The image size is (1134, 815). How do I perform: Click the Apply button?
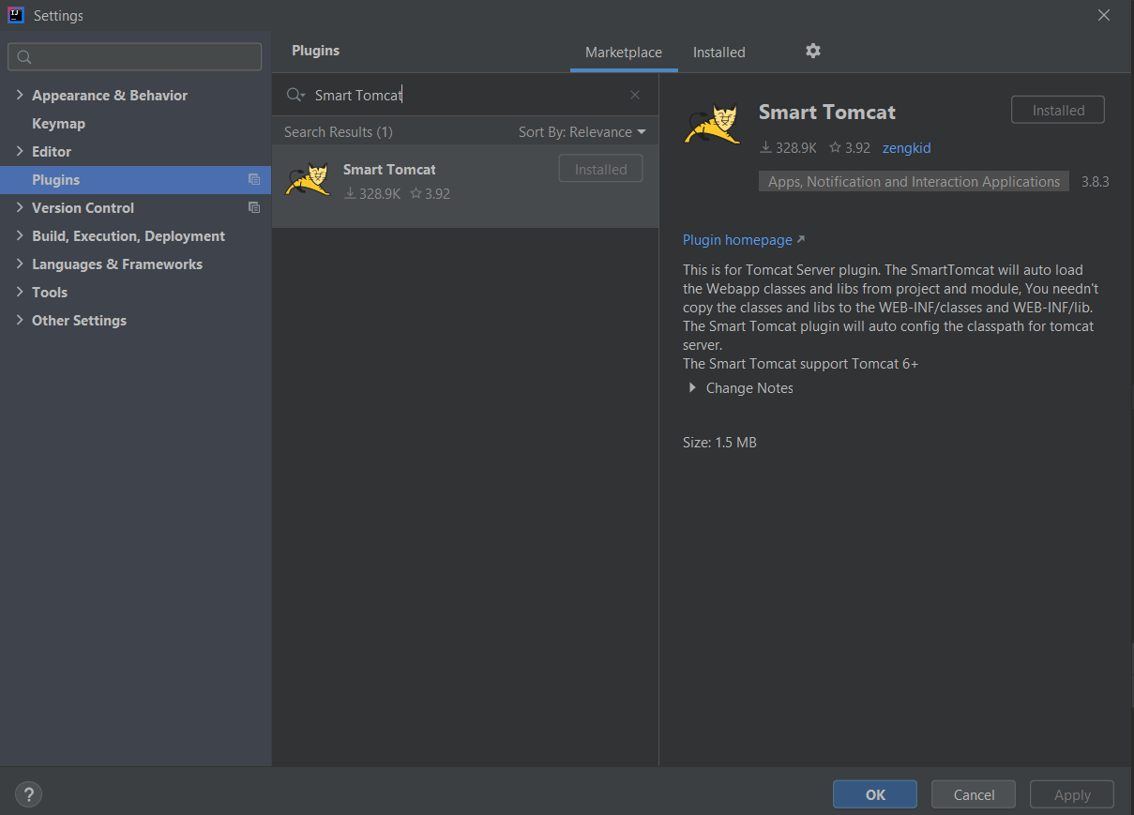[x=1072, y=794]
